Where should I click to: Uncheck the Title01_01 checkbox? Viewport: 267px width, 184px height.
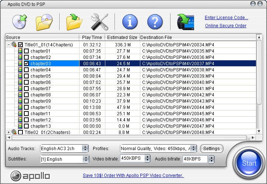coord(20,45)
